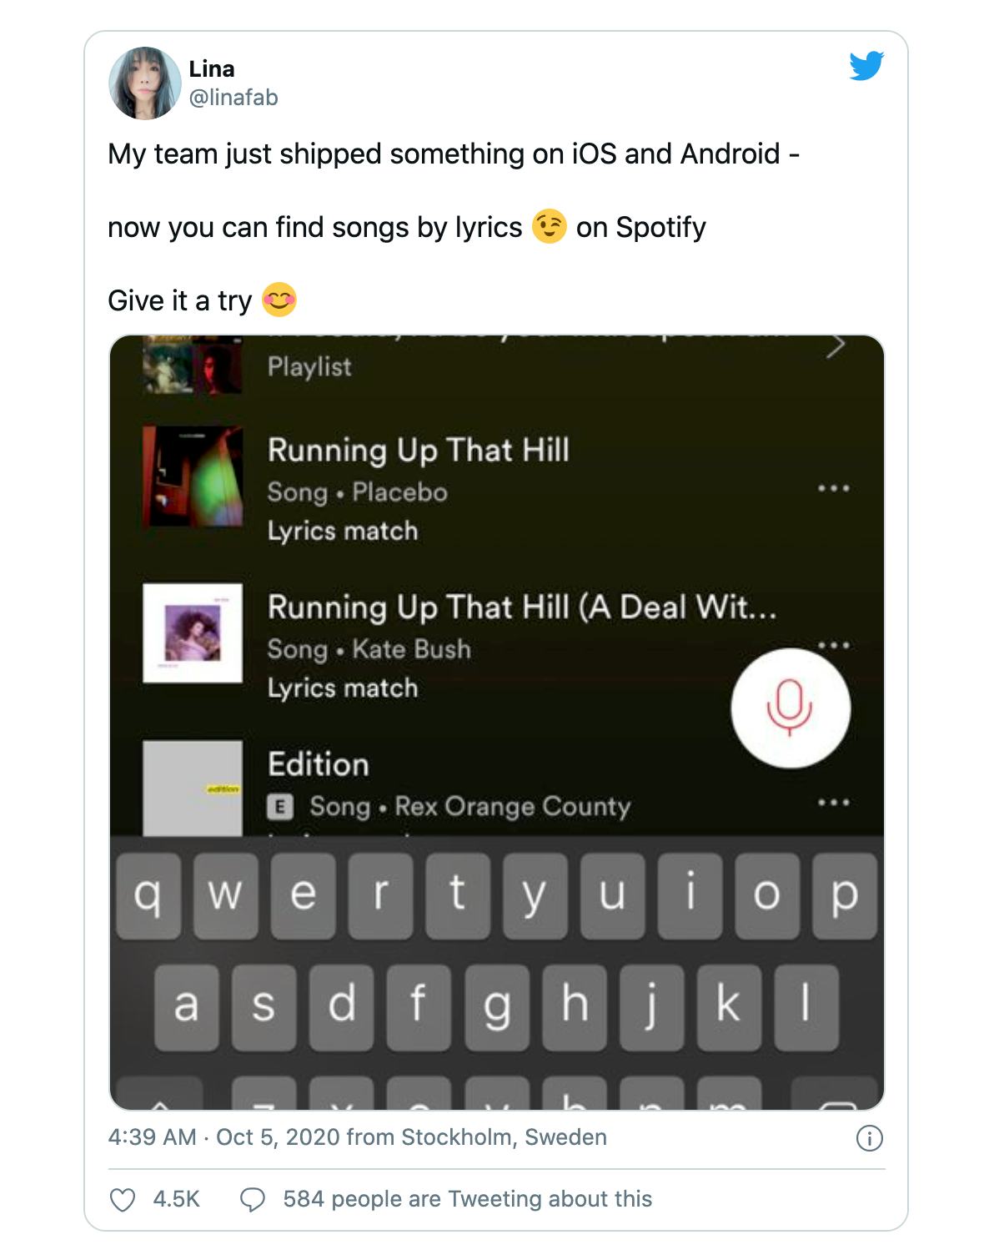Open Kate Bush album cover thumbnail
Image resolution: width=989 pixels, height=1255 pixels.
click(193, 633)
